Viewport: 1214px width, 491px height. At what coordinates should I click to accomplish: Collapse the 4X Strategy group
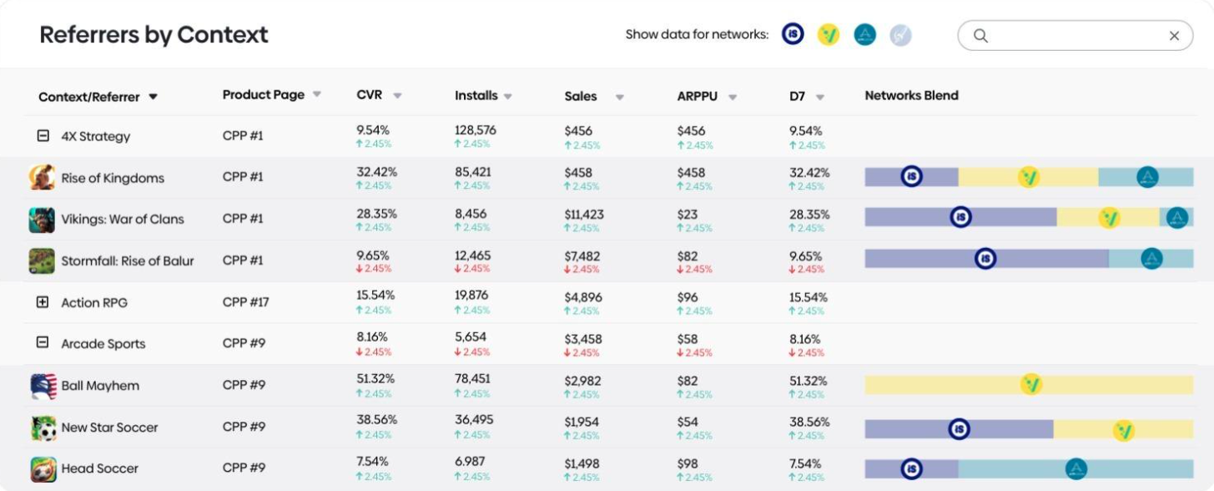coord(43,135)
